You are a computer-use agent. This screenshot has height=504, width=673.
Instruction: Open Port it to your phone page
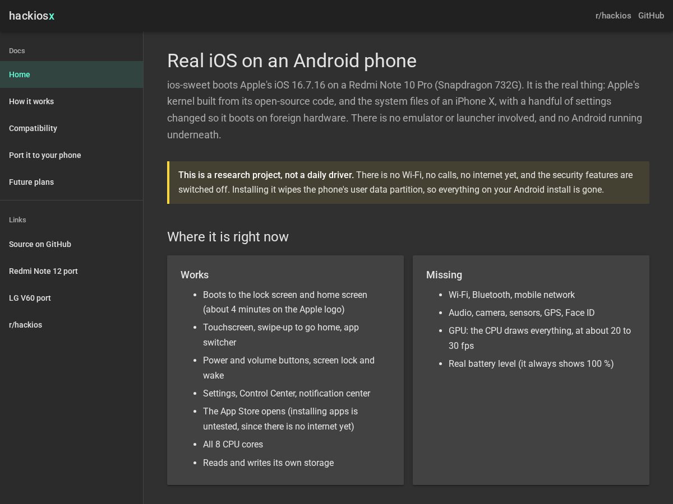click(x=72, y=155)
